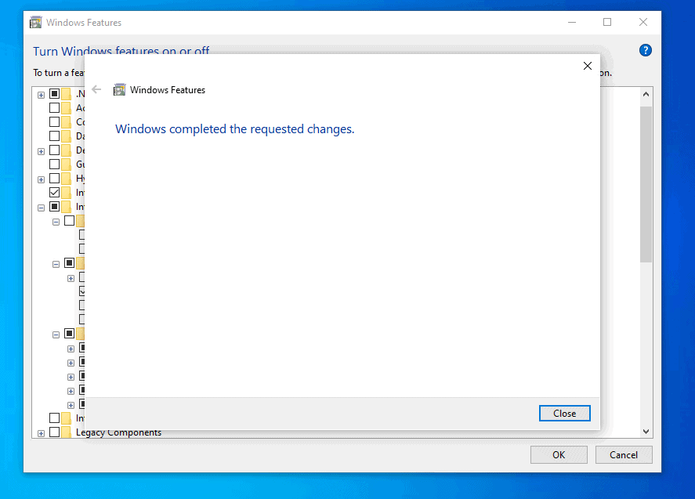695x499 pixels.
Task: Tick the 'In' checkbox just above Legacy Components
Action: 55,418
